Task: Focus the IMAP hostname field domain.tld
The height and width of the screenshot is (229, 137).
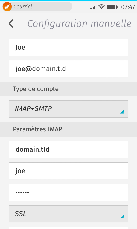Action: click(x=68, y=149)
